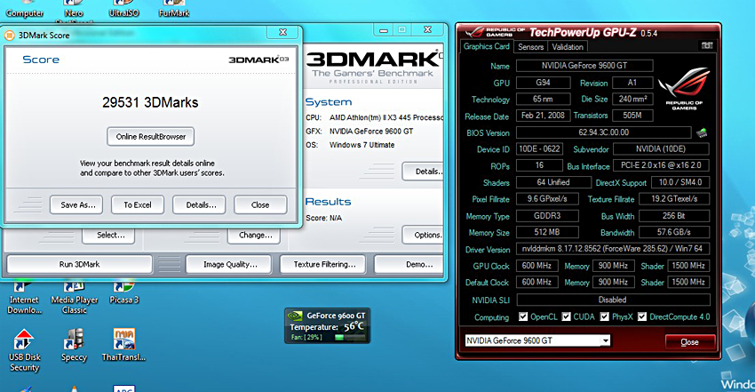Click the Select... button in 3DMark window

110,235
